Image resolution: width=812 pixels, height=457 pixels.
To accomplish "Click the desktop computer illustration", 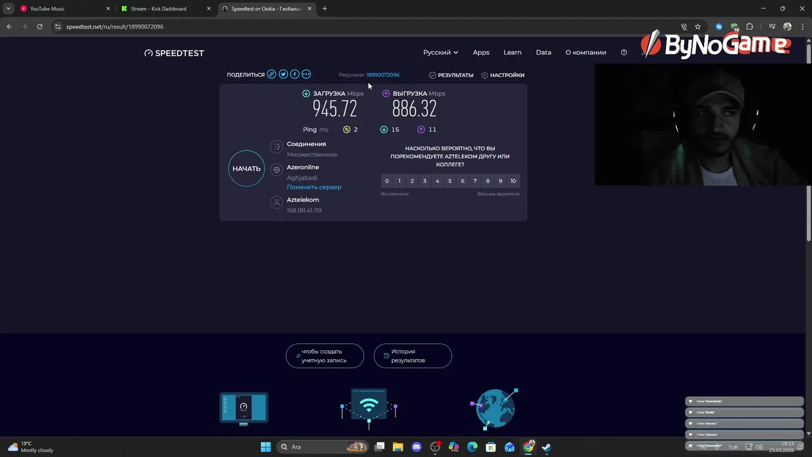I will (244, 409).
